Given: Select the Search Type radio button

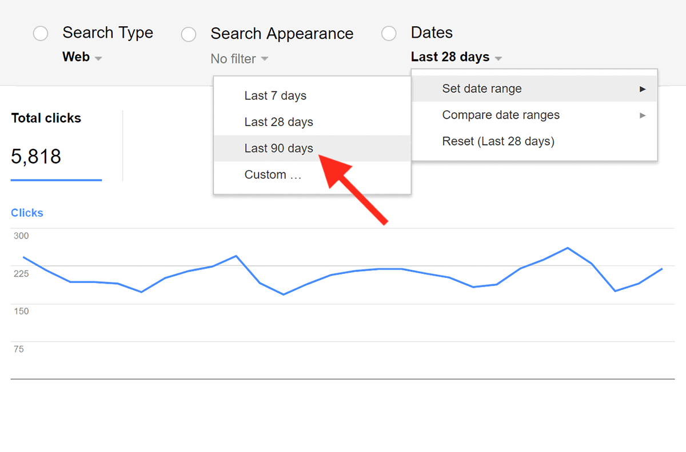Looking at the screenshot, I should click(41, 34).
